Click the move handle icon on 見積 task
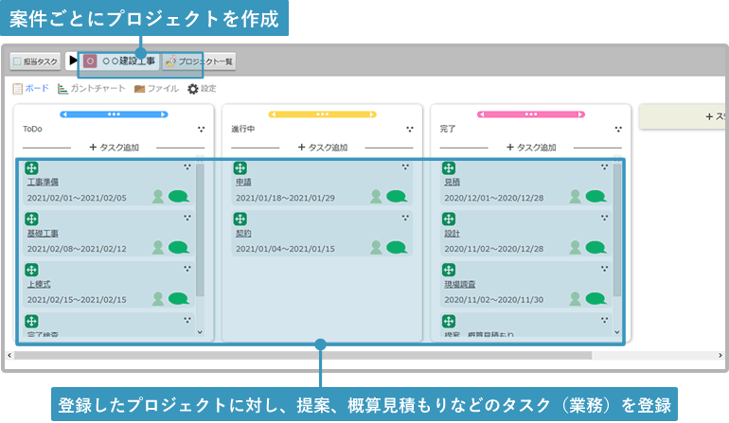This screenshot has width=729, height=423. click(449, 167)
